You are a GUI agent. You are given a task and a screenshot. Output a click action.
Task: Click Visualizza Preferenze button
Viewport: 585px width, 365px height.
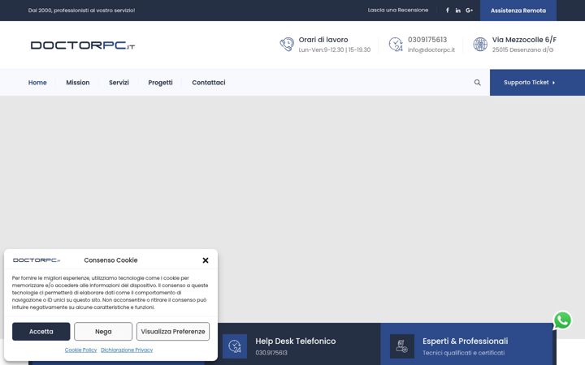pos(173,332)
